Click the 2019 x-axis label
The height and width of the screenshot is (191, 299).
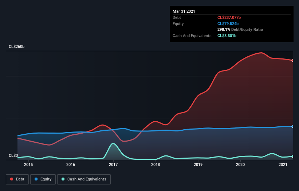pos(198,164)
